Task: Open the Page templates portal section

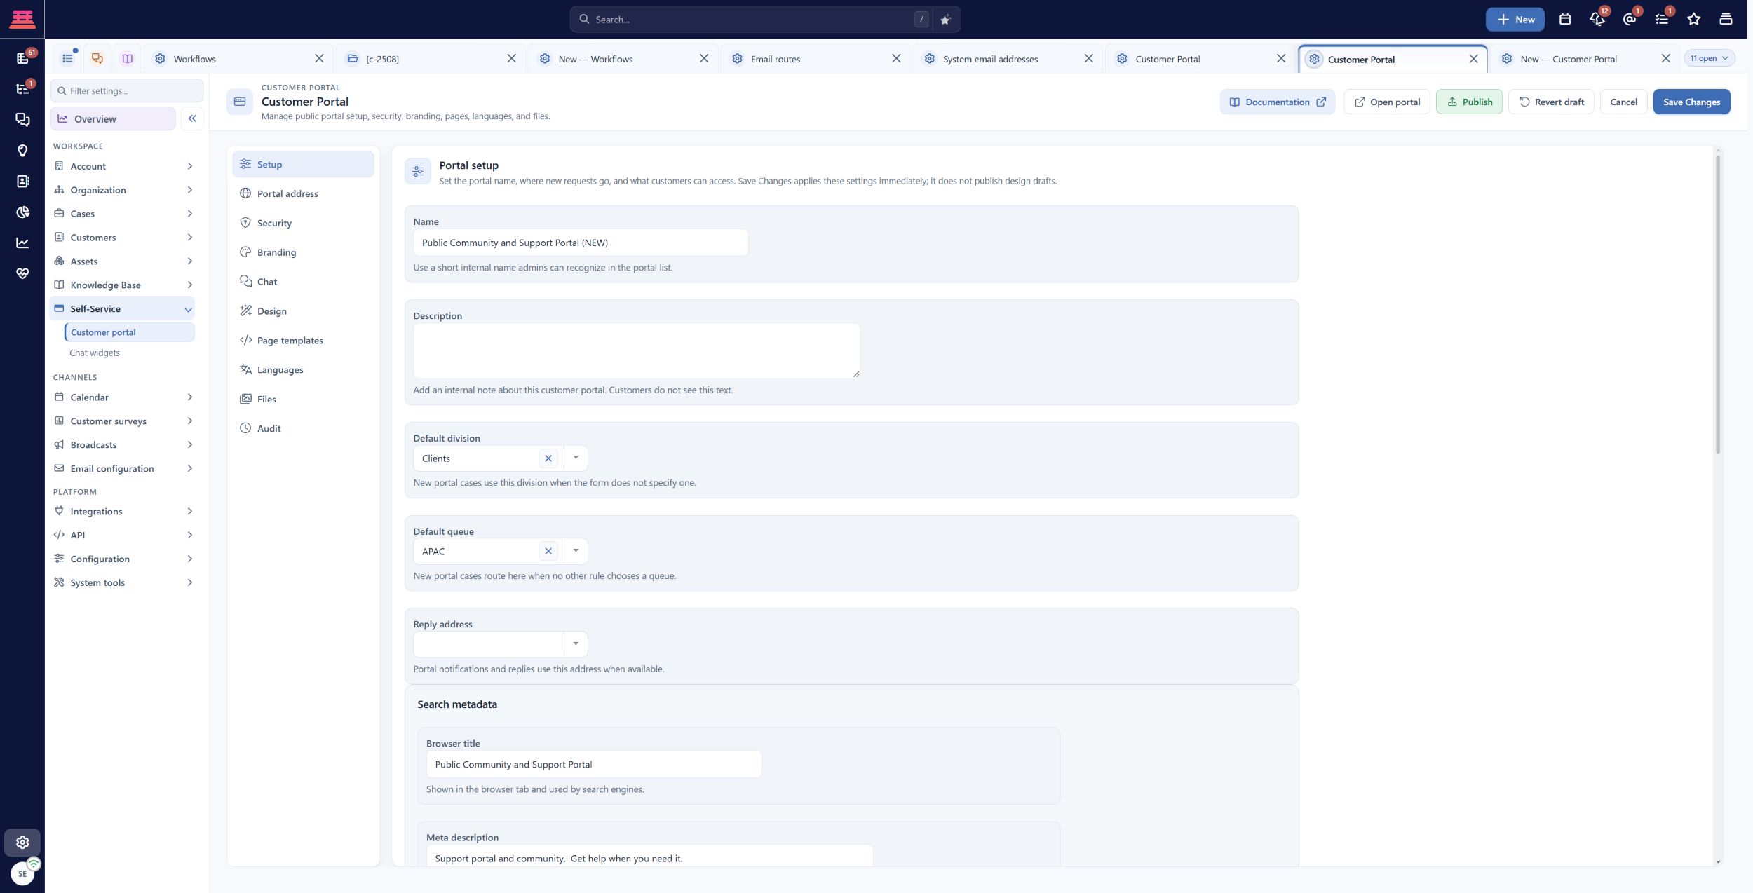Action: click(303, 341)
